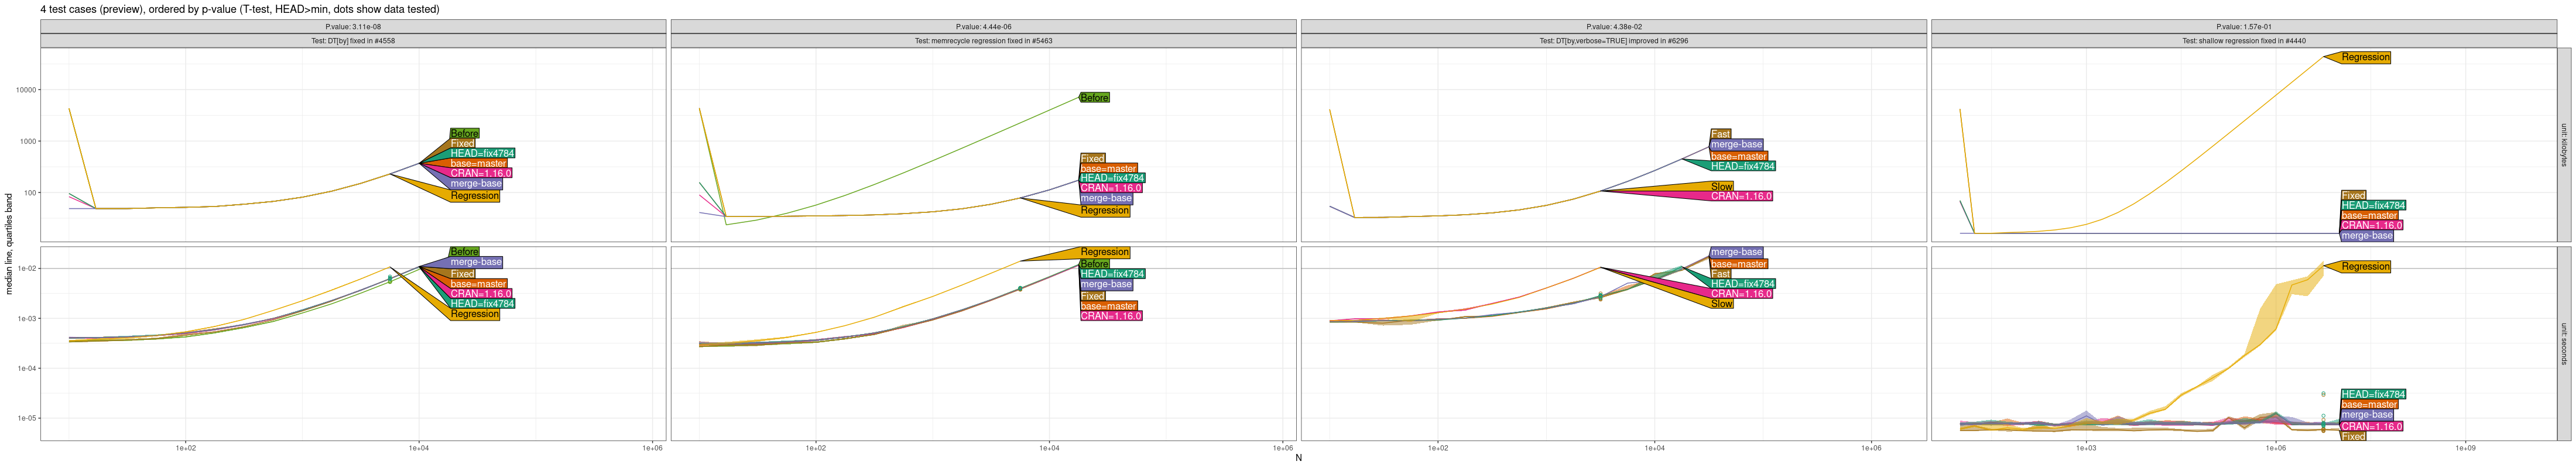Click 'Regression' label in #4558 seconds panel
Screen dimensions: 2576x468
[x=475, y=314]
